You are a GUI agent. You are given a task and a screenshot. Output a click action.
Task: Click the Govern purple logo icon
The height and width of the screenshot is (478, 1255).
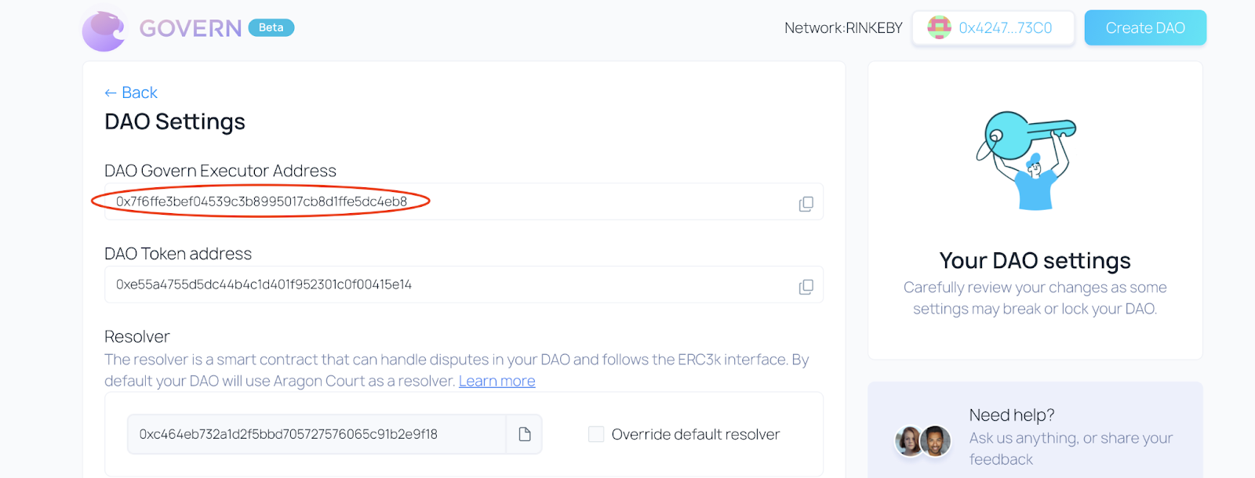coord(104,31)
